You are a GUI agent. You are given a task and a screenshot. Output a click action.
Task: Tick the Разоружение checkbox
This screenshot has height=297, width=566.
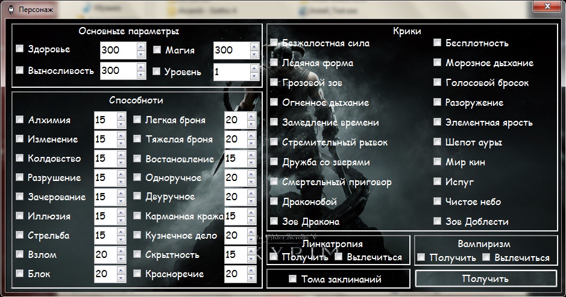437,102
